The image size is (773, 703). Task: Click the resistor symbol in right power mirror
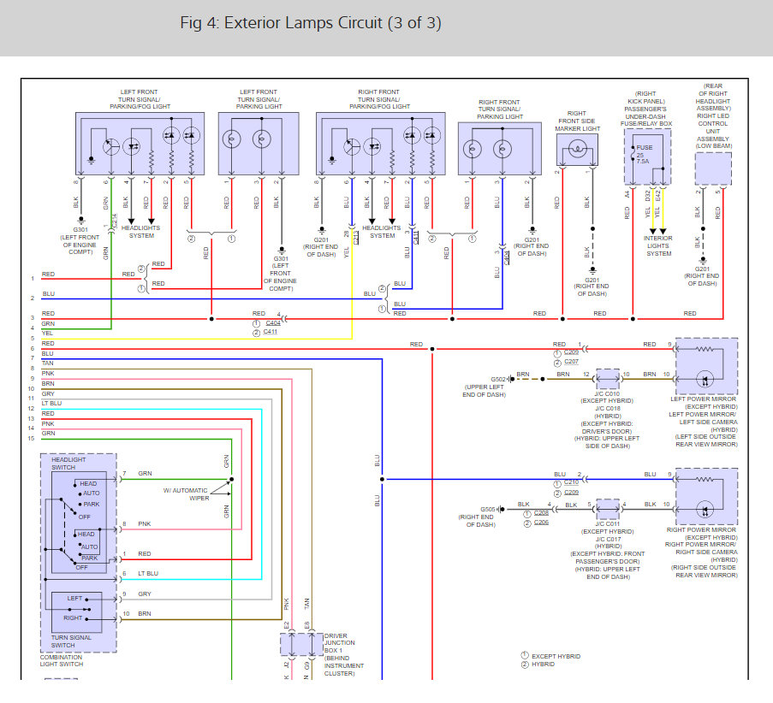(704, 479)
